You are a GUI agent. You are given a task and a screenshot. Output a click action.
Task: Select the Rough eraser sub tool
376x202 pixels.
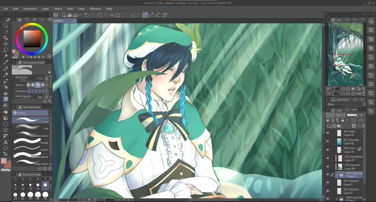(30, 141)
